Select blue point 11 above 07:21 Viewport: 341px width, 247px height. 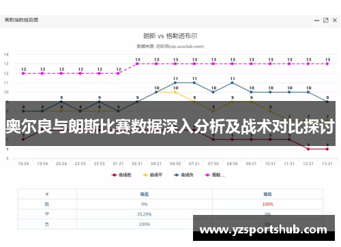tap(194, 83)
